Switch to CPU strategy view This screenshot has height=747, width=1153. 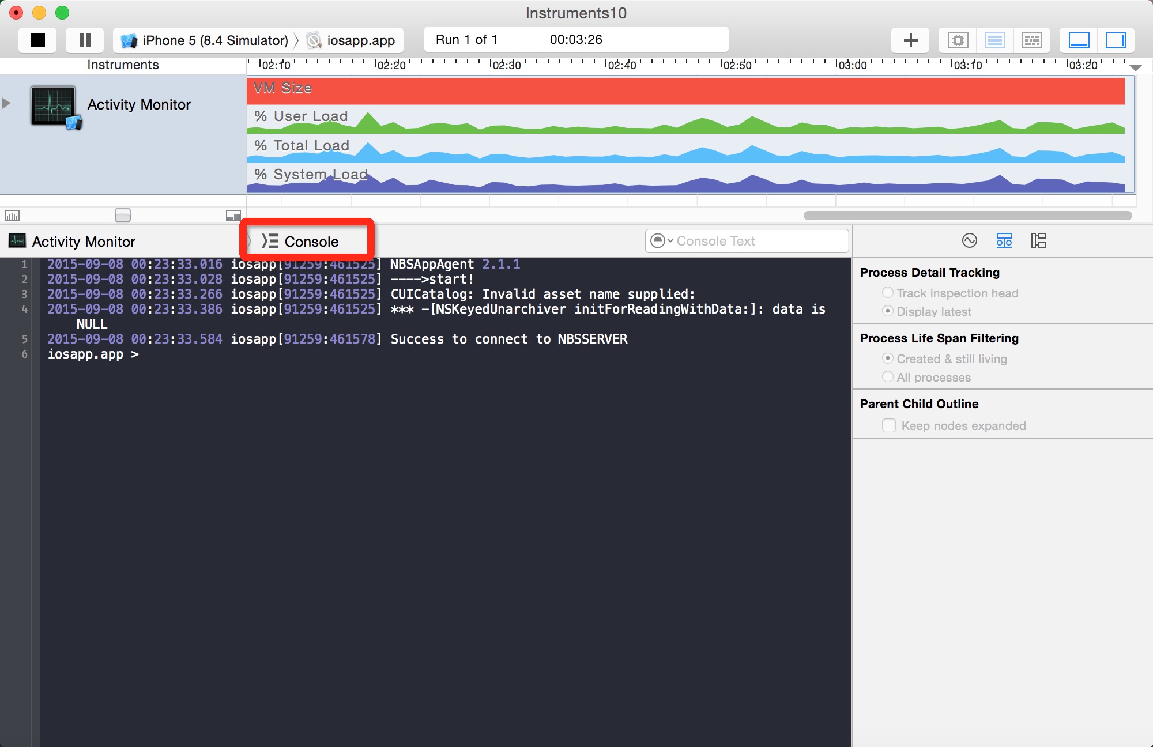[958, 40]
